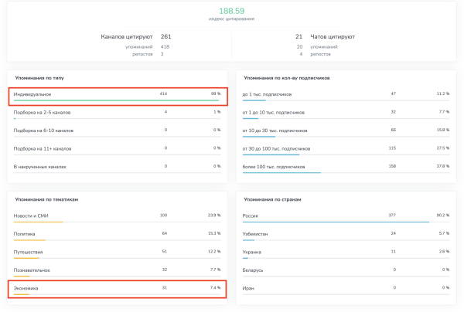
Task: Click the до 1 тыс. подписчиков row
Action: (x=345, y=93)
